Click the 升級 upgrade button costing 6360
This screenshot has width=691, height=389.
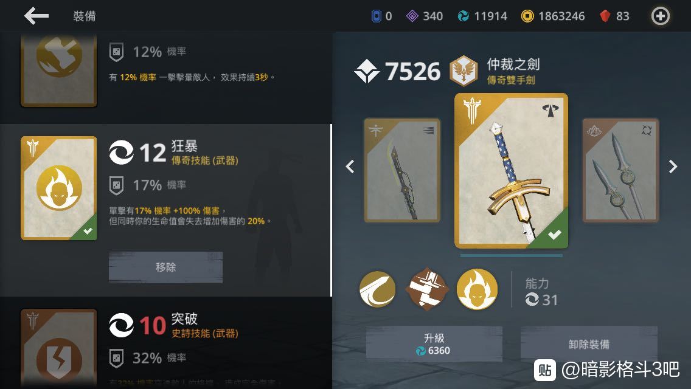pyautogui.click(x=434, y=344)
